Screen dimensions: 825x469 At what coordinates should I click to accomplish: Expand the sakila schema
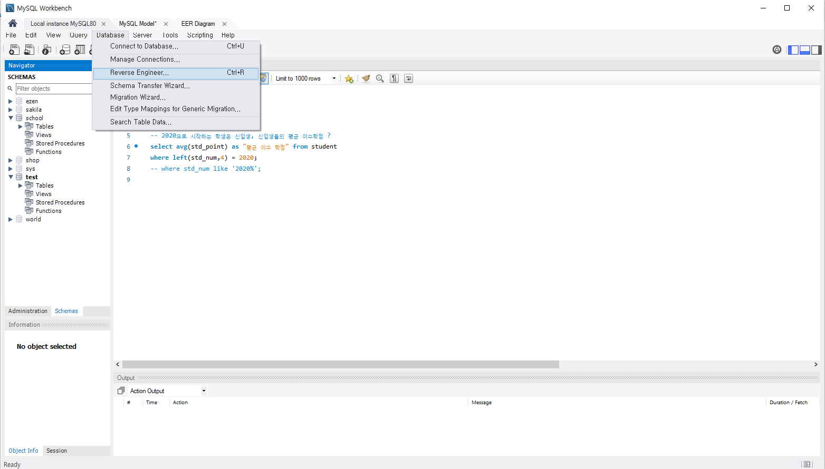click(x=11, y=110)
